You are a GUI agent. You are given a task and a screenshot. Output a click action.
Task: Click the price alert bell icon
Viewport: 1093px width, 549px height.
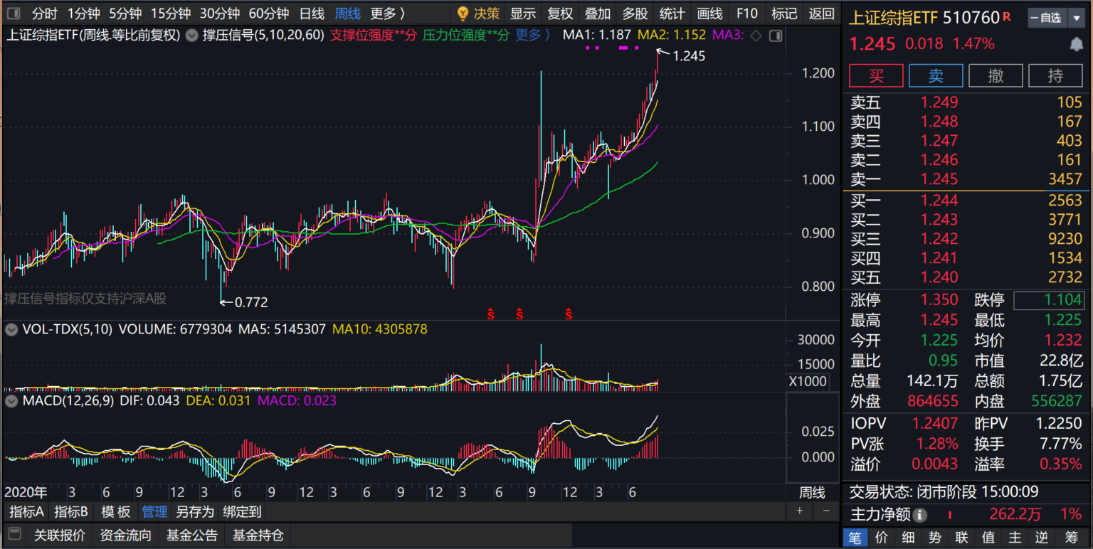(x=1077, y=44)
